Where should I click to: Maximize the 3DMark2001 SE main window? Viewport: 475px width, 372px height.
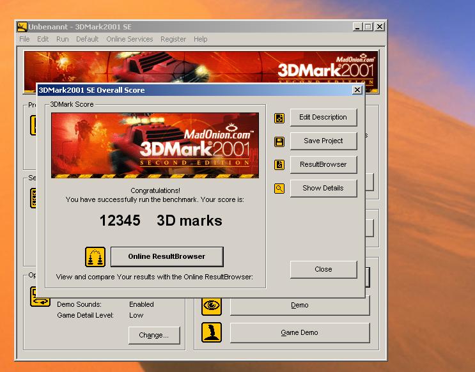click(368, 27)
